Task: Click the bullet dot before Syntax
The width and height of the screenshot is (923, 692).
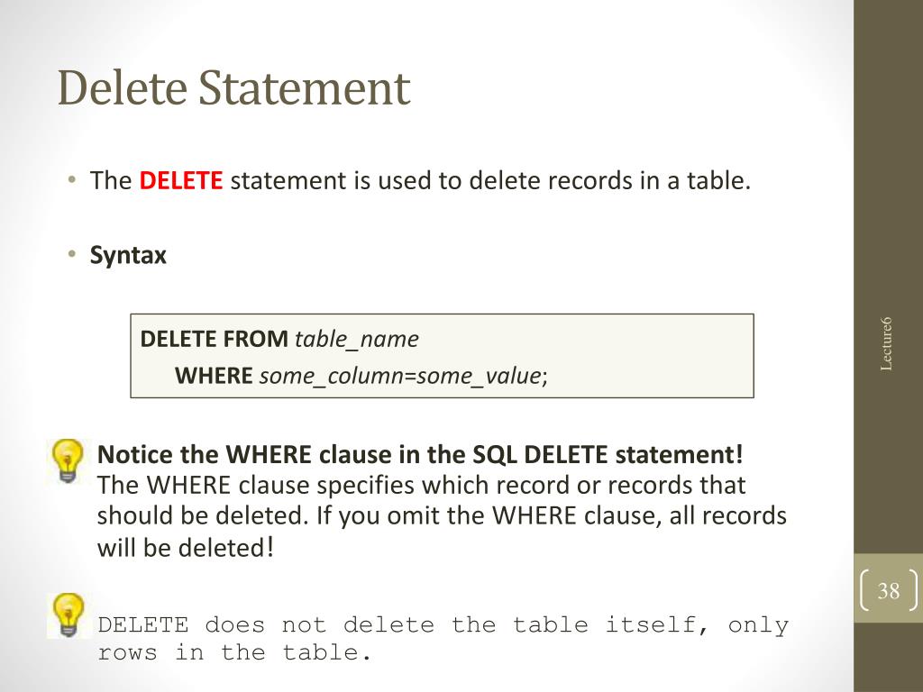Action: (72, 254)
